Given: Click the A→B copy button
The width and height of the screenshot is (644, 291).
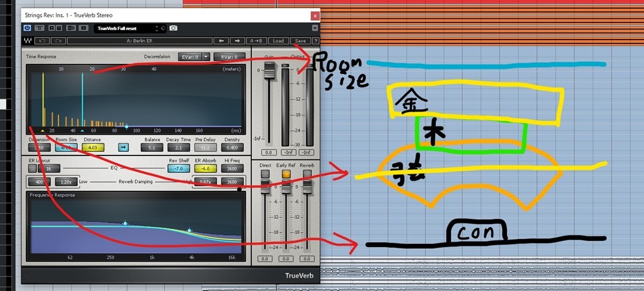Looking at the screenshot, I should pyautogui.click(x=257, y=41).
